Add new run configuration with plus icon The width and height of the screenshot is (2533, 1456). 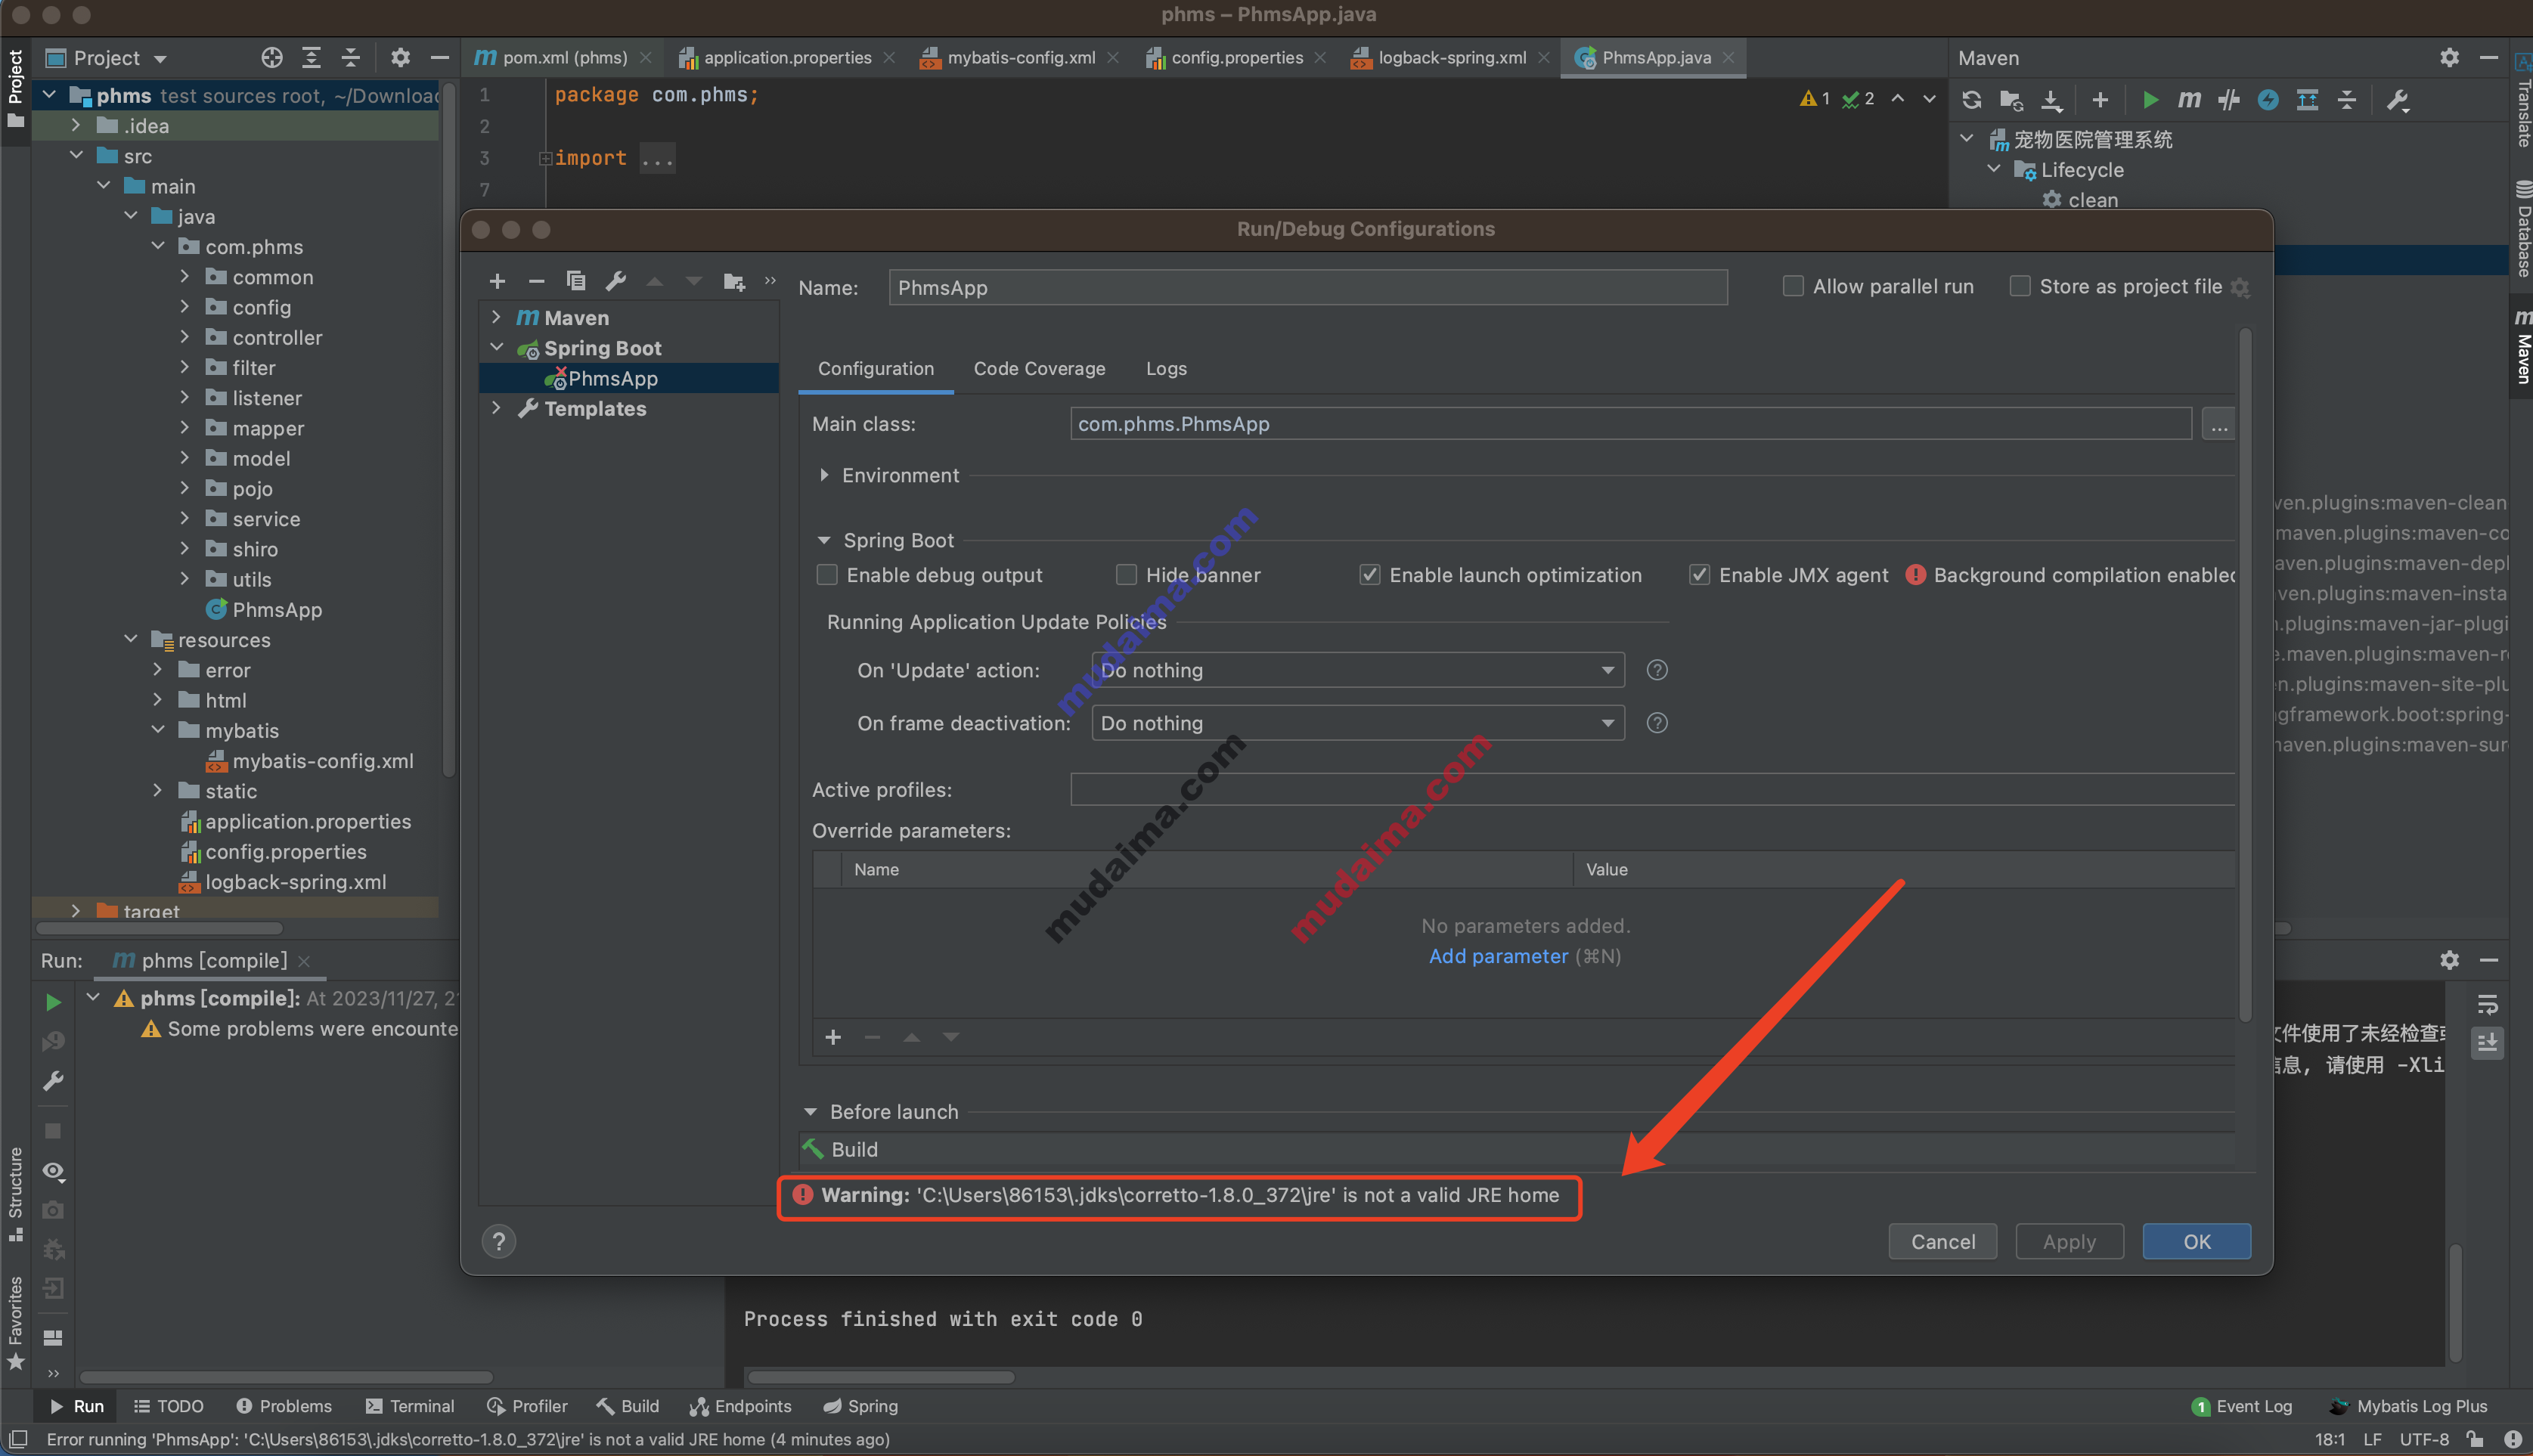497,281
